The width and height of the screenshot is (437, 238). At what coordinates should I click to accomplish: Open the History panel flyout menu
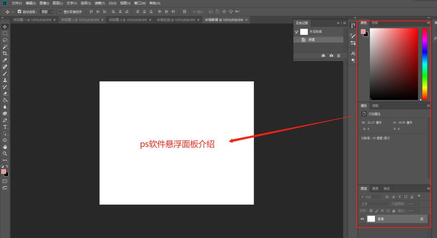click(345, 23)
